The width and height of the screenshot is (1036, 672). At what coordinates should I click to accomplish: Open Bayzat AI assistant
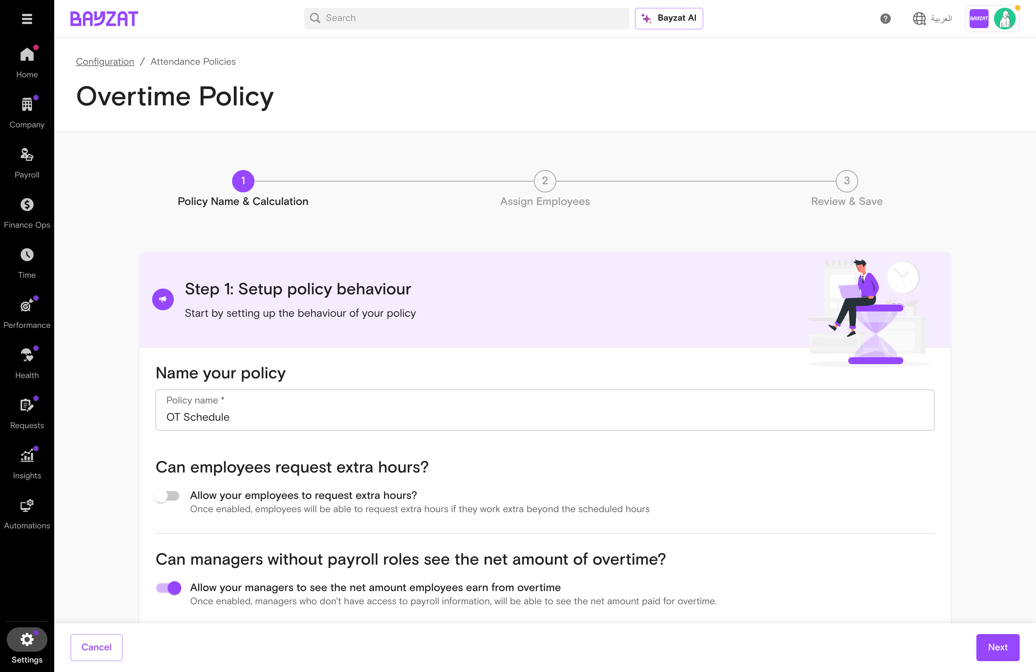[x=669, y=18]
